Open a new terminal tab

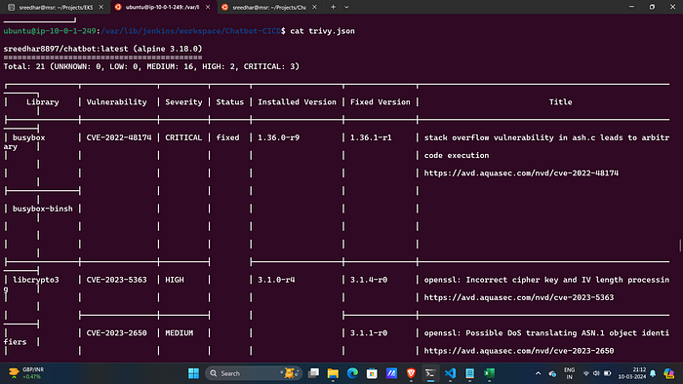click(x=333, y=7)
